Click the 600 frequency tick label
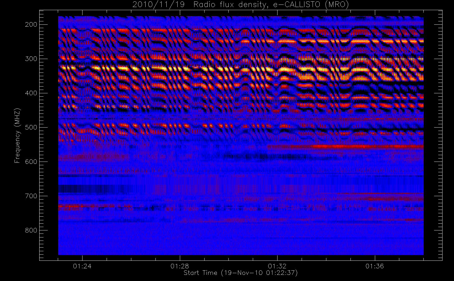 click(x=31, y=162)
